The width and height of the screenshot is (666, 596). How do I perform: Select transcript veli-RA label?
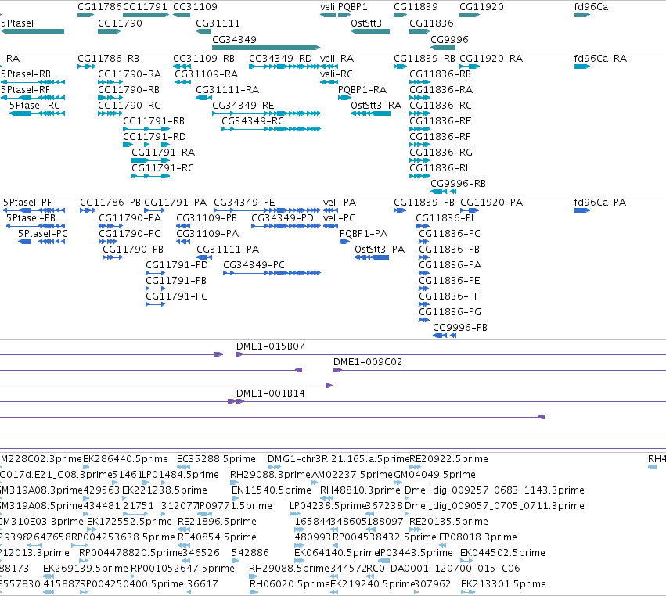[337, 59]
